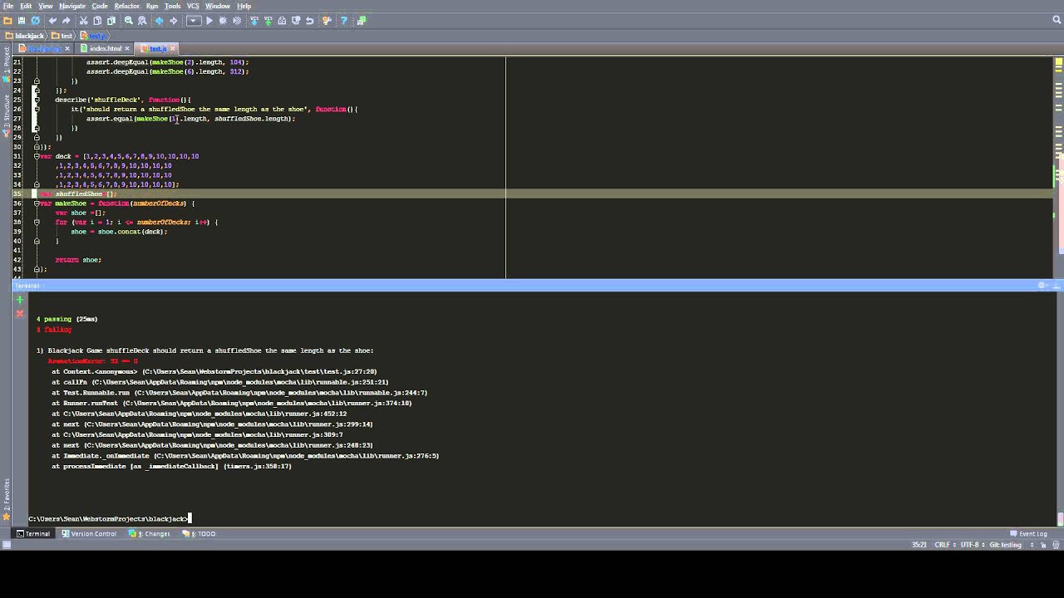Close the terminal session with red X
Viewport: 1064px width, 598px height.
point(20,313)
